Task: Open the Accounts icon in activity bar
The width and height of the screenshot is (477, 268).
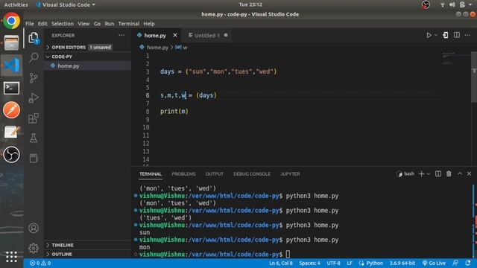Action: coord(34,228)
